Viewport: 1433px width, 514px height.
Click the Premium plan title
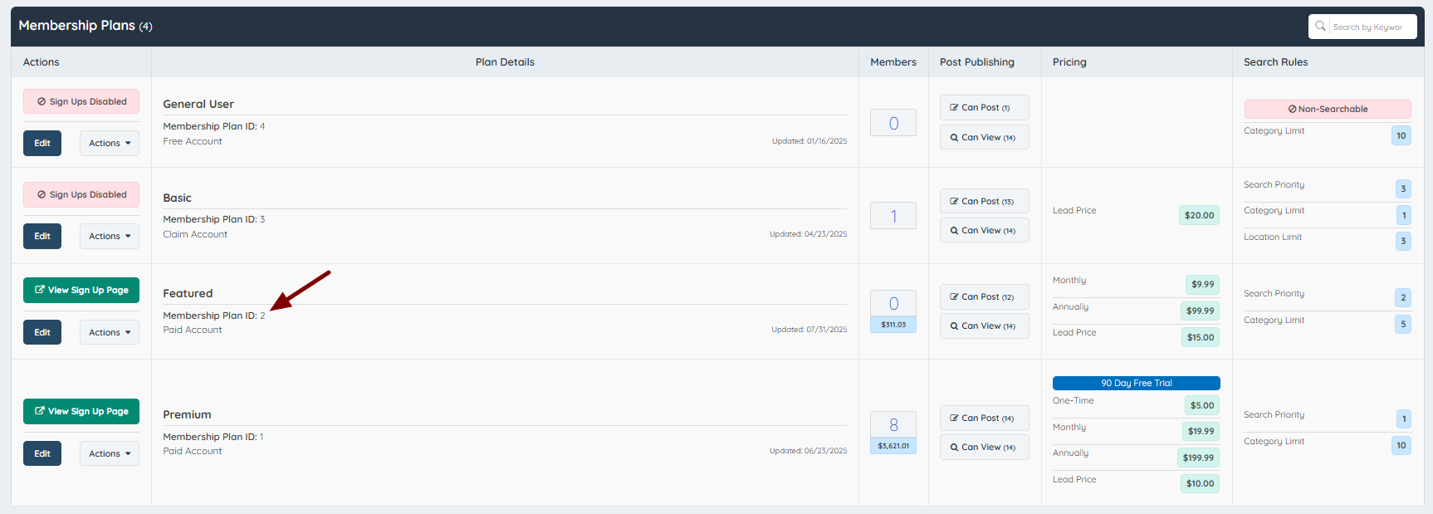point(187,414)
